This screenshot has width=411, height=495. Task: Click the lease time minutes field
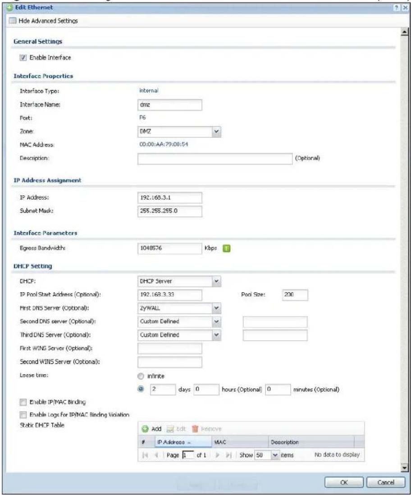pos(278,389)
